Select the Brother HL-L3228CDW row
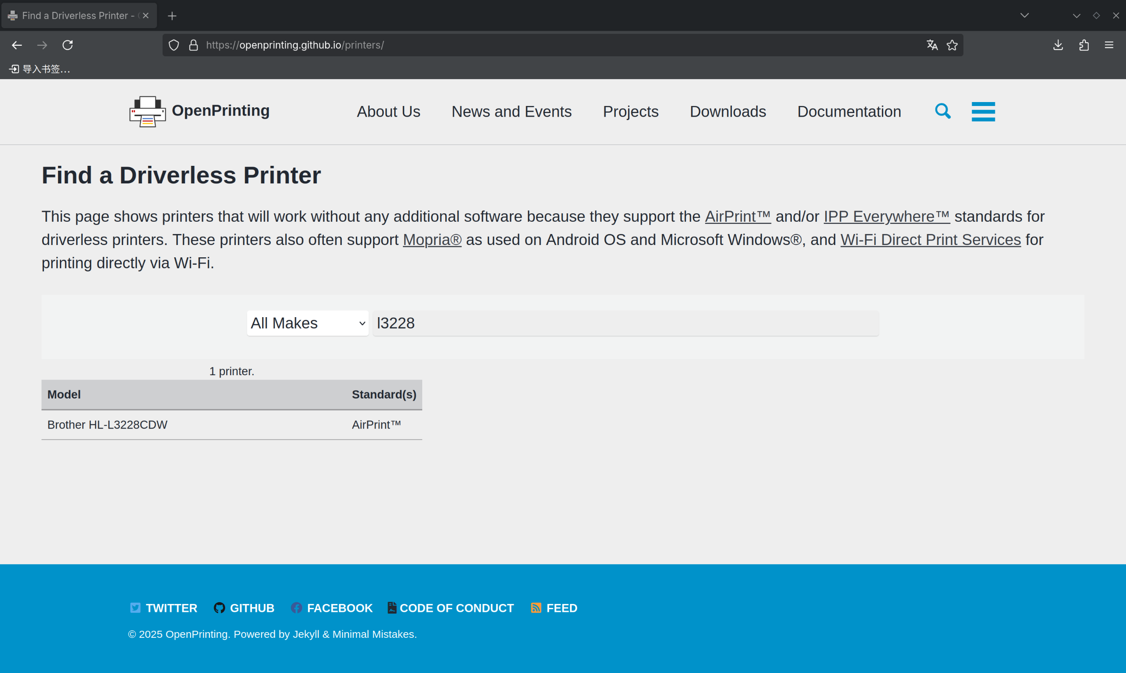Viewport: 1126px width, 673px height. [x=232, y=425]
